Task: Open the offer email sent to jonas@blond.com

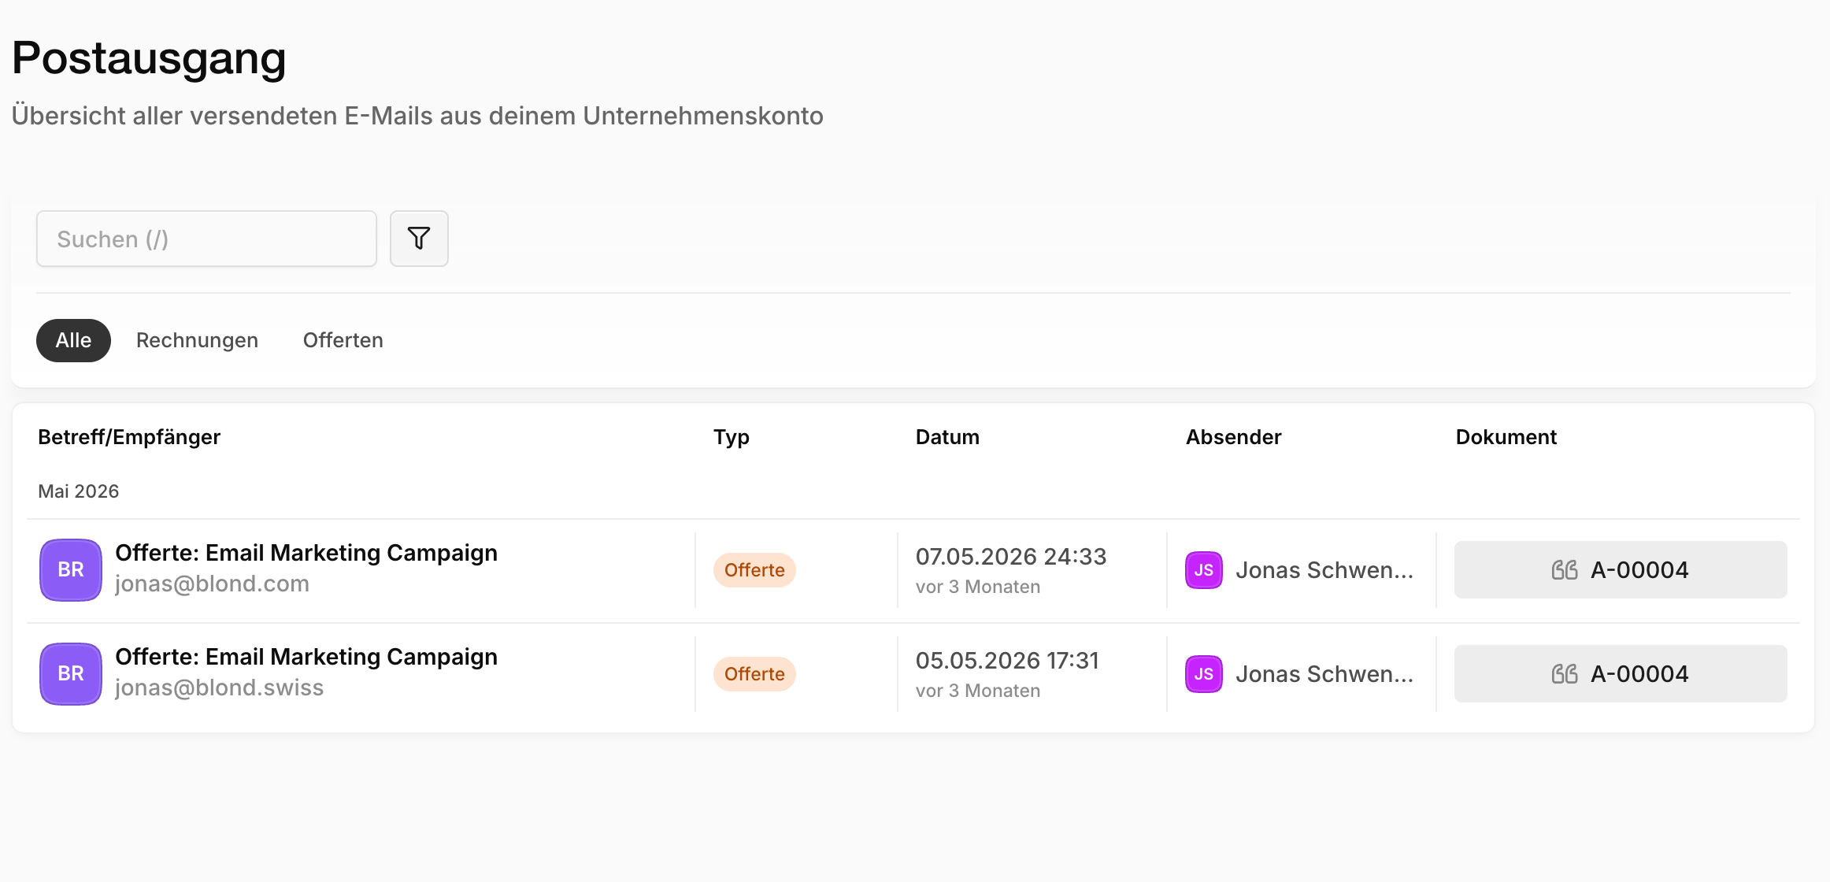Action: [306, 553]
